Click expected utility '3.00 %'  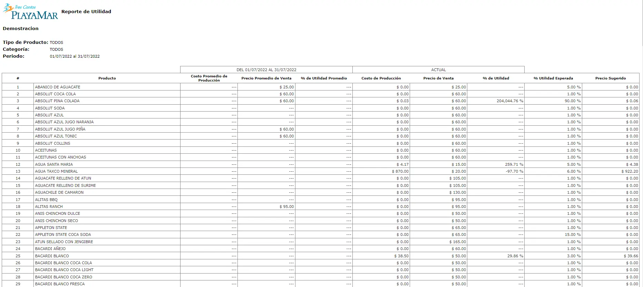(574, 256)
